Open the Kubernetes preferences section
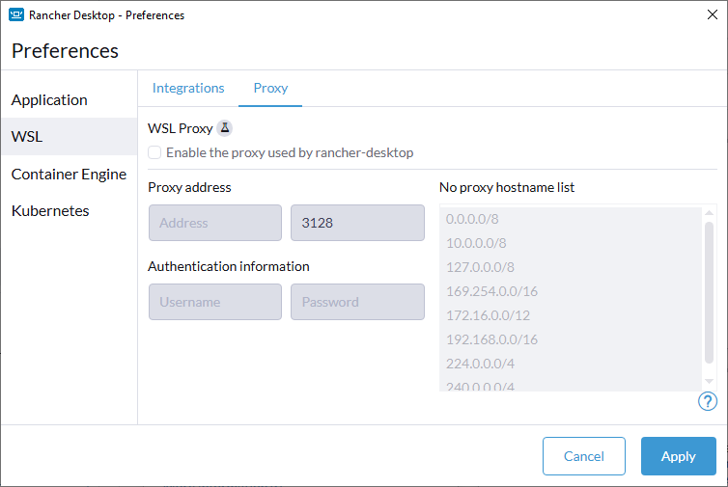 pyautogui.click(x=50, y=211)
